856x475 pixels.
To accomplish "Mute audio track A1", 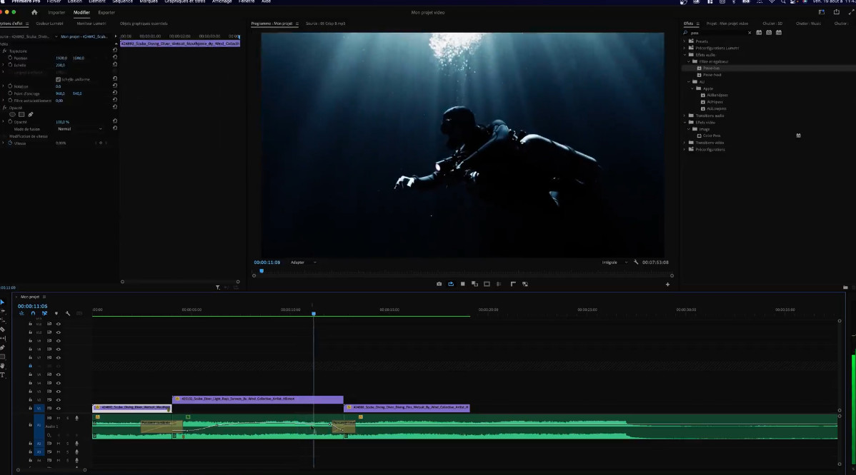I will (x=59, y=419).
